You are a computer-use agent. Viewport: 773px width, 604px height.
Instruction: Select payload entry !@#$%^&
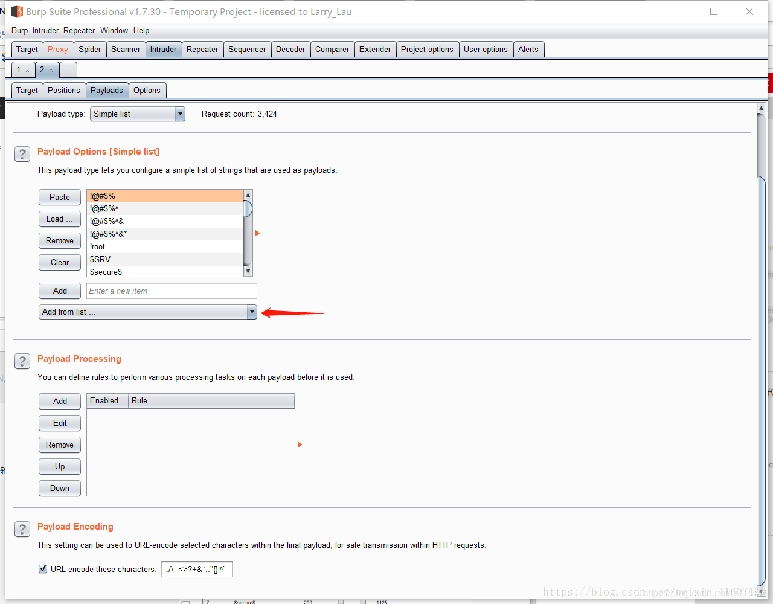point(165,221)
